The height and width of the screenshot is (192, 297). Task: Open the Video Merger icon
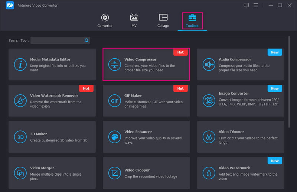(x=20, y=173)
